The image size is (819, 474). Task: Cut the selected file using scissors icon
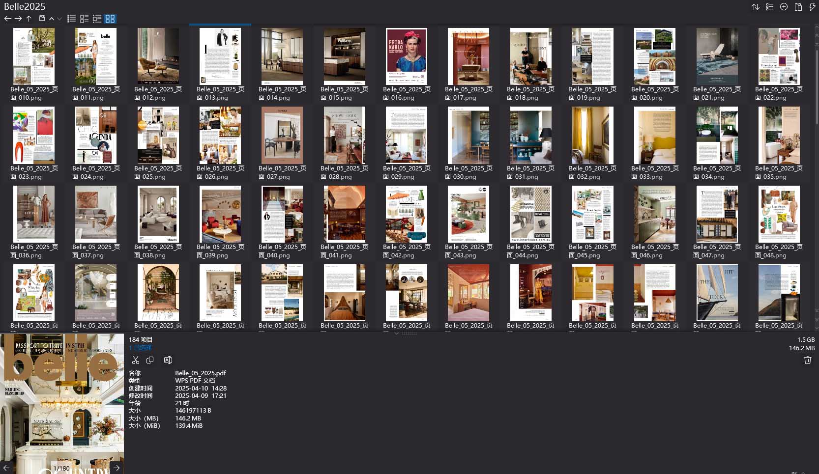click(136, 360)
